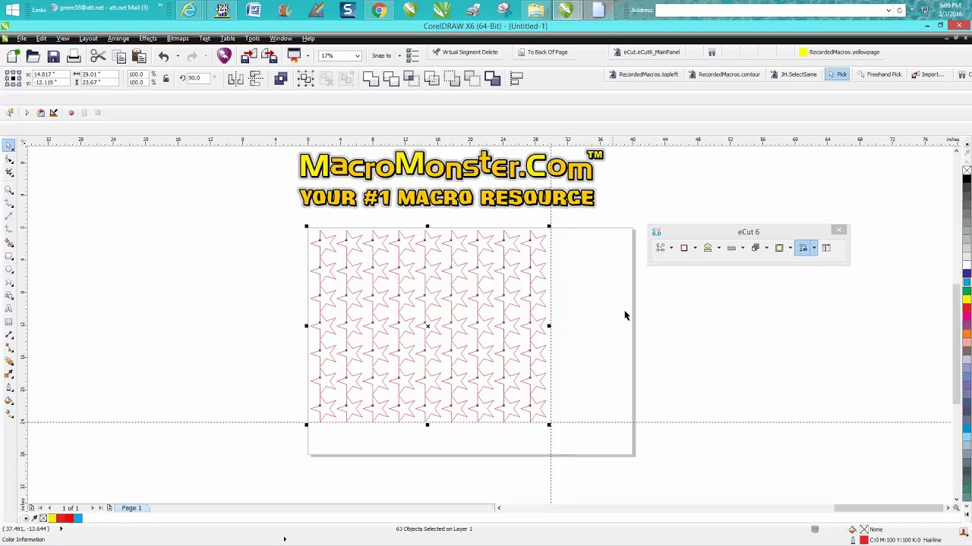Save the document with floppy icon
Screen dimensions: 972x546
click(x=53, y=56)
